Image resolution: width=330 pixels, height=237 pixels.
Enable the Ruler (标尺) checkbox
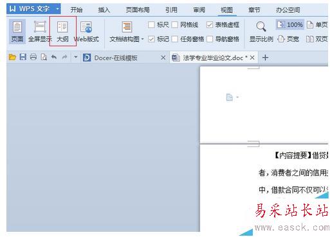coord(151,25)
